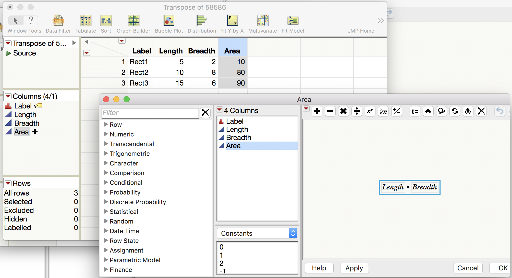The height and width of the screenshot is (278, 512).
Task: Expand the Character function group
Action: (124, 163)
